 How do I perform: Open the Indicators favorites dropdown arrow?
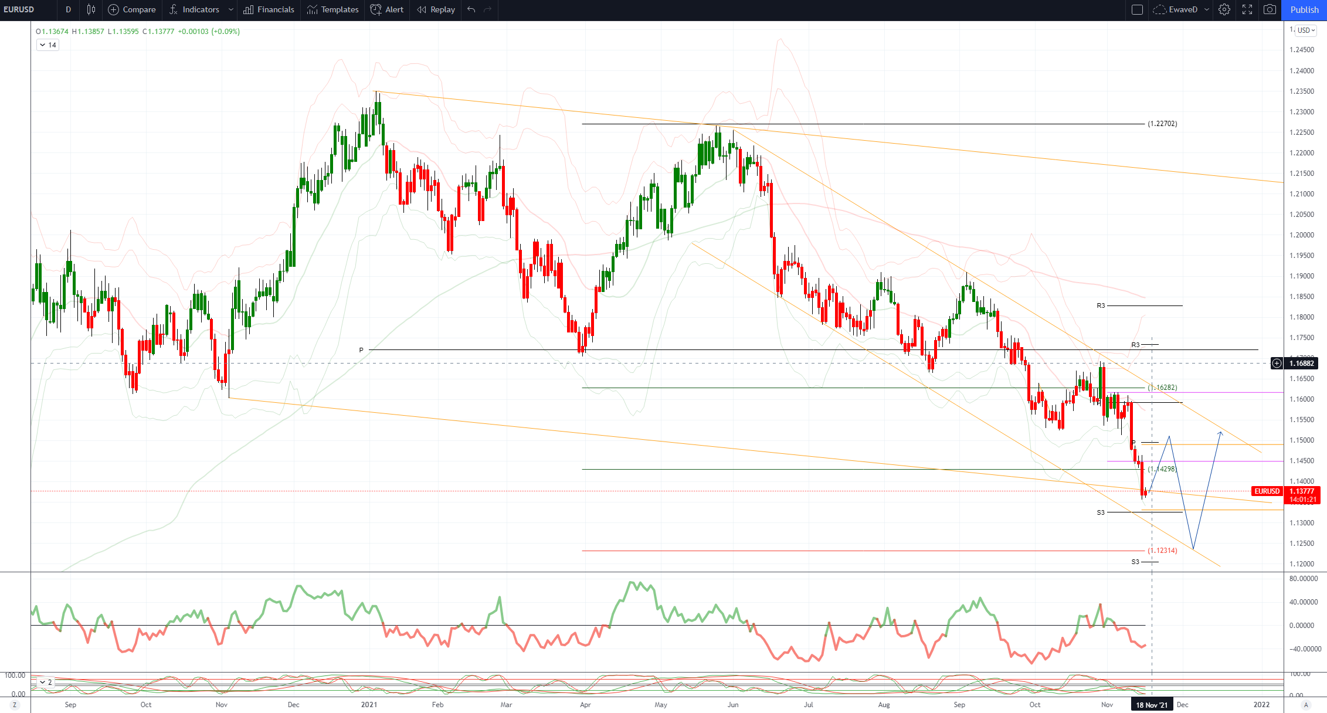(231, 9)
